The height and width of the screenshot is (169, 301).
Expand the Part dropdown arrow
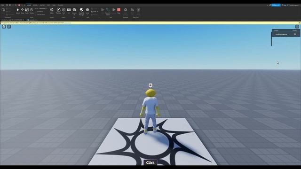click(x=64, y=15)
